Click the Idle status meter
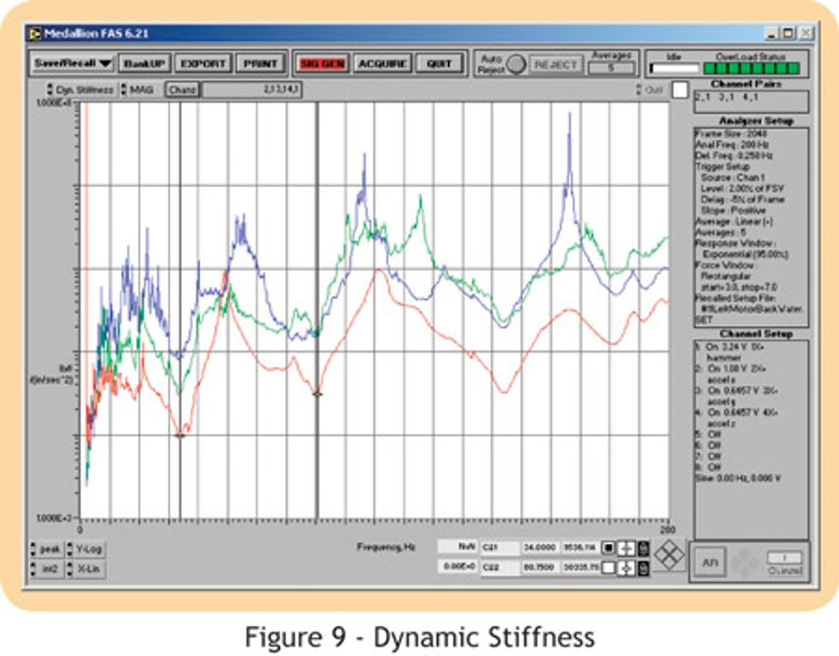The height and width of the screenshot is (656, 839). (x=675, y=66)
